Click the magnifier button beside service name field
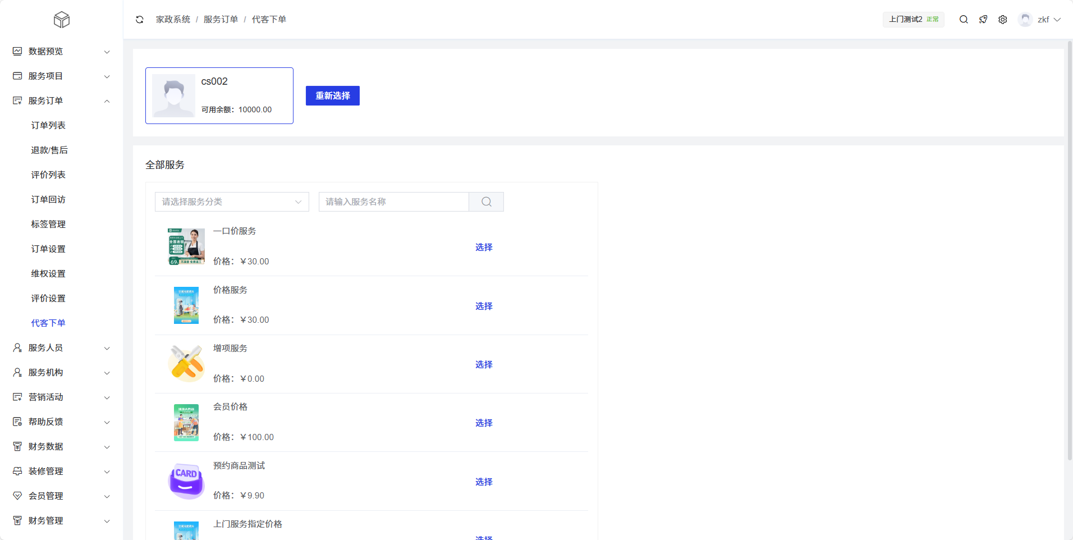Viewport: 1073px width, 540px height. [x=487, y=202]
